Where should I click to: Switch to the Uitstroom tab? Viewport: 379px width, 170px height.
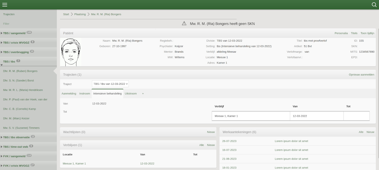coord(131,94)
